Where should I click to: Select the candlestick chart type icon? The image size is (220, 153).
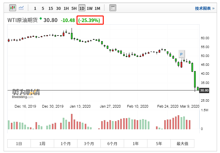(x=13, y=8)
